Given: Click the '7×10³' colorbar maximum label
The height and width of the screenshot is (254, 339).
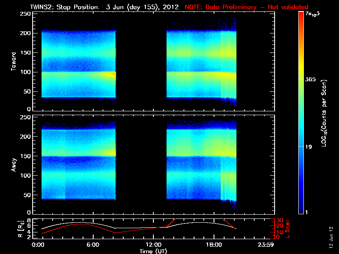Looking at the screenshot, I should [312, 14].
